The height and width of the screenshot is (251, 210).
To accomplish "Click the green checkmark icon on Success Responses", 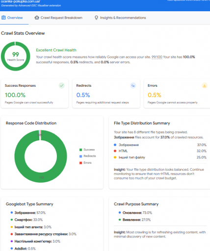I will click(x=62, y=85).
